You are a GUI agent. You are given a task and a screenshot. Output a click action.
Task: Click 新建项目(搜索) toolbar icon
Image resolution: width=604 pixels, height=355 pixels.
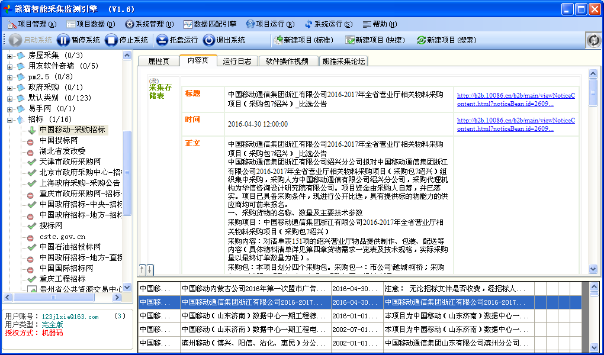point(421,40)
